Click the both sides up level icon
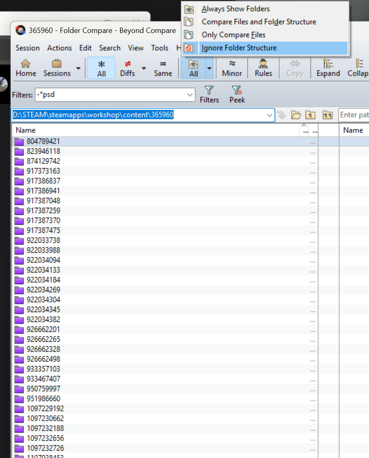Screen dimensions: 369x458 [327, 115]
